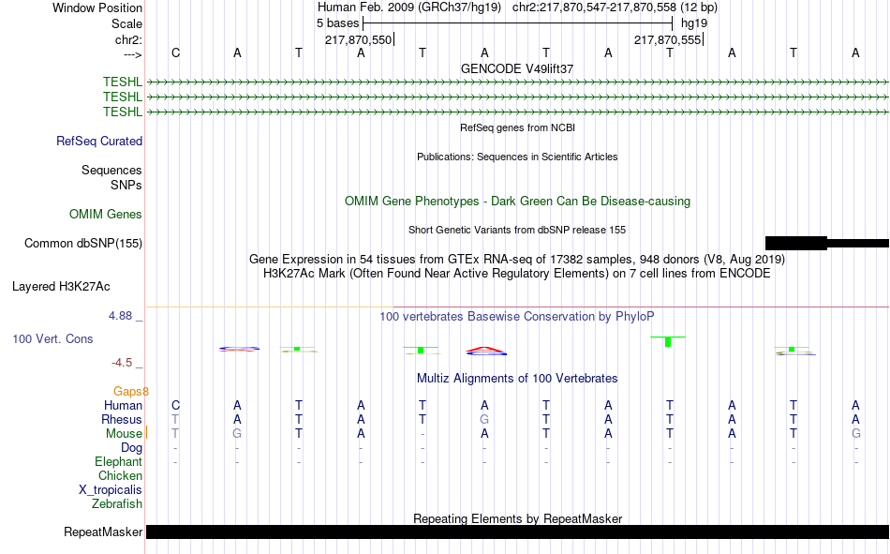This screenshot has width=890, height=554.
Task: Click the H3K27Ac Mark ENCODE track title
Action: (517, 274)
